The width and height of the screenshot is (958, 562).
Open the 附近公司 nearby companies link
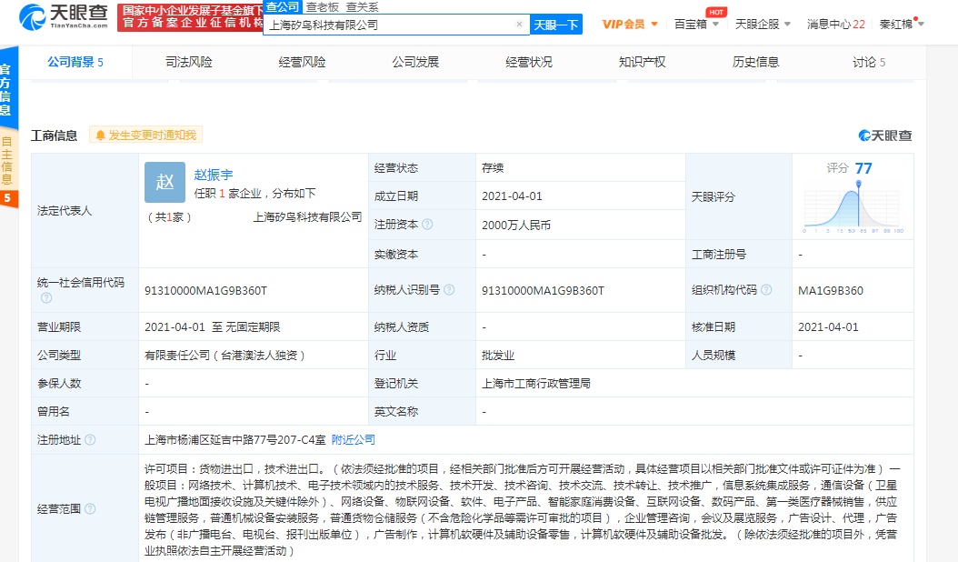tap(354, 440)
